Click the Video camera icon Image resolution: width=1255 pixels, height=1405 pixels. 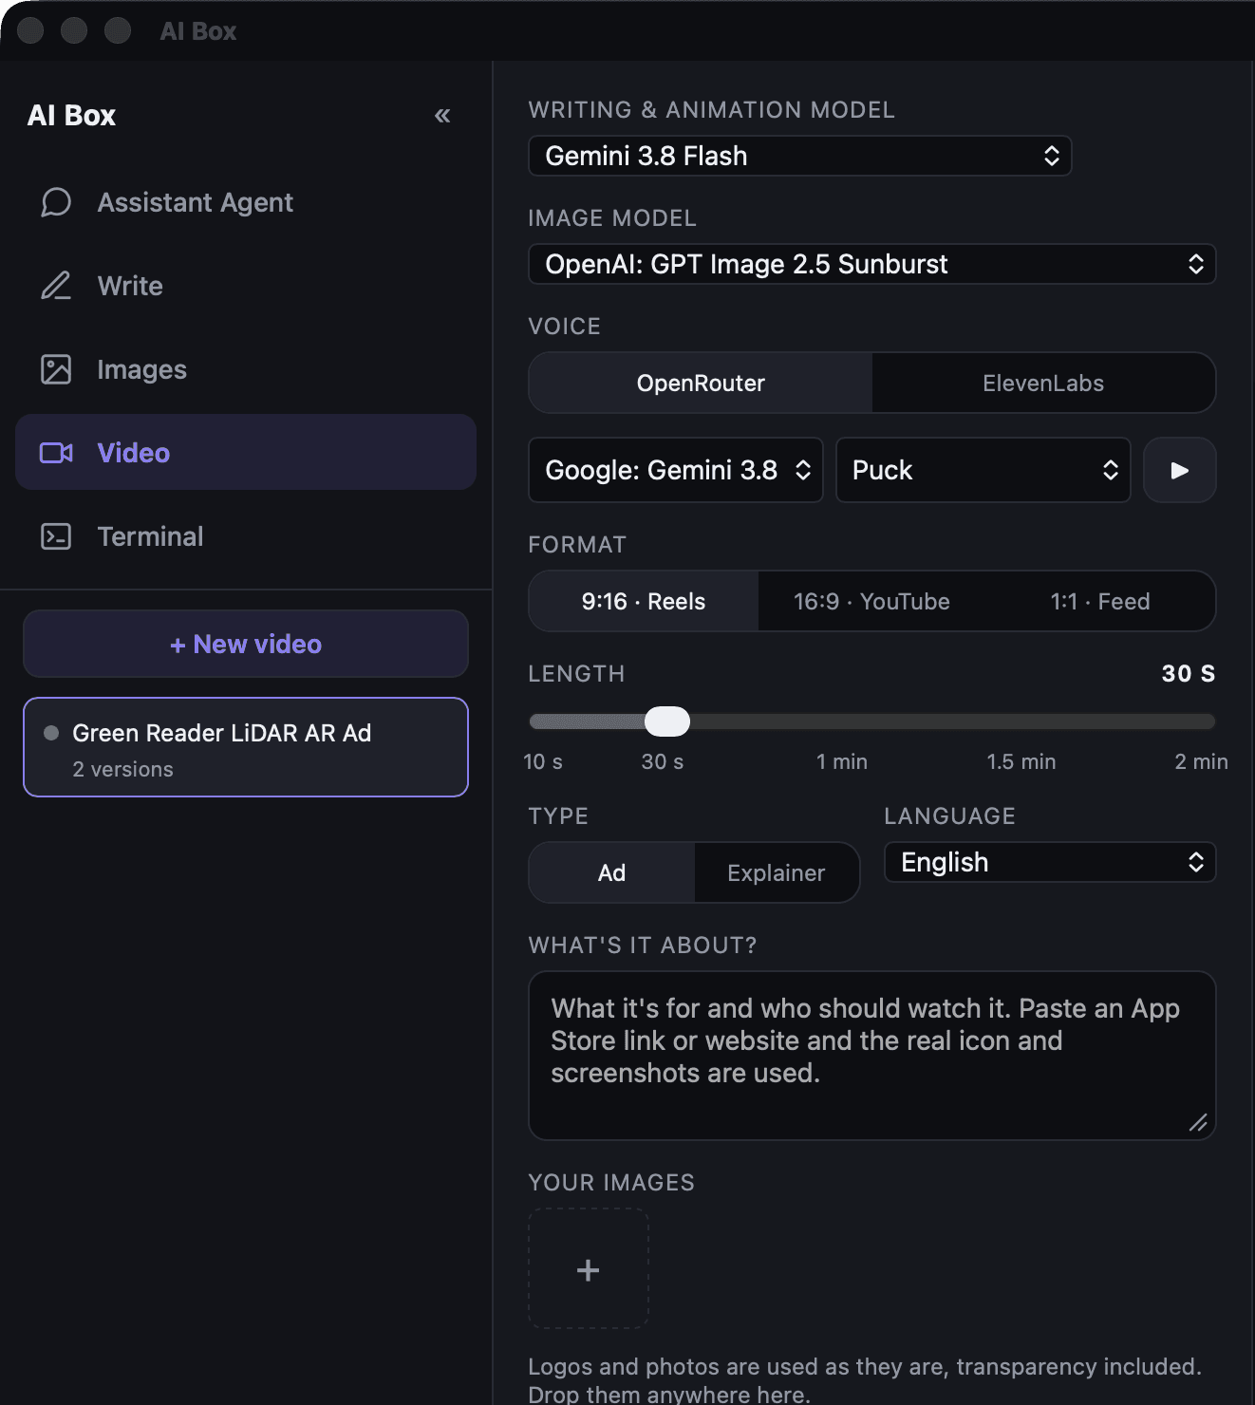coord(56,453)
